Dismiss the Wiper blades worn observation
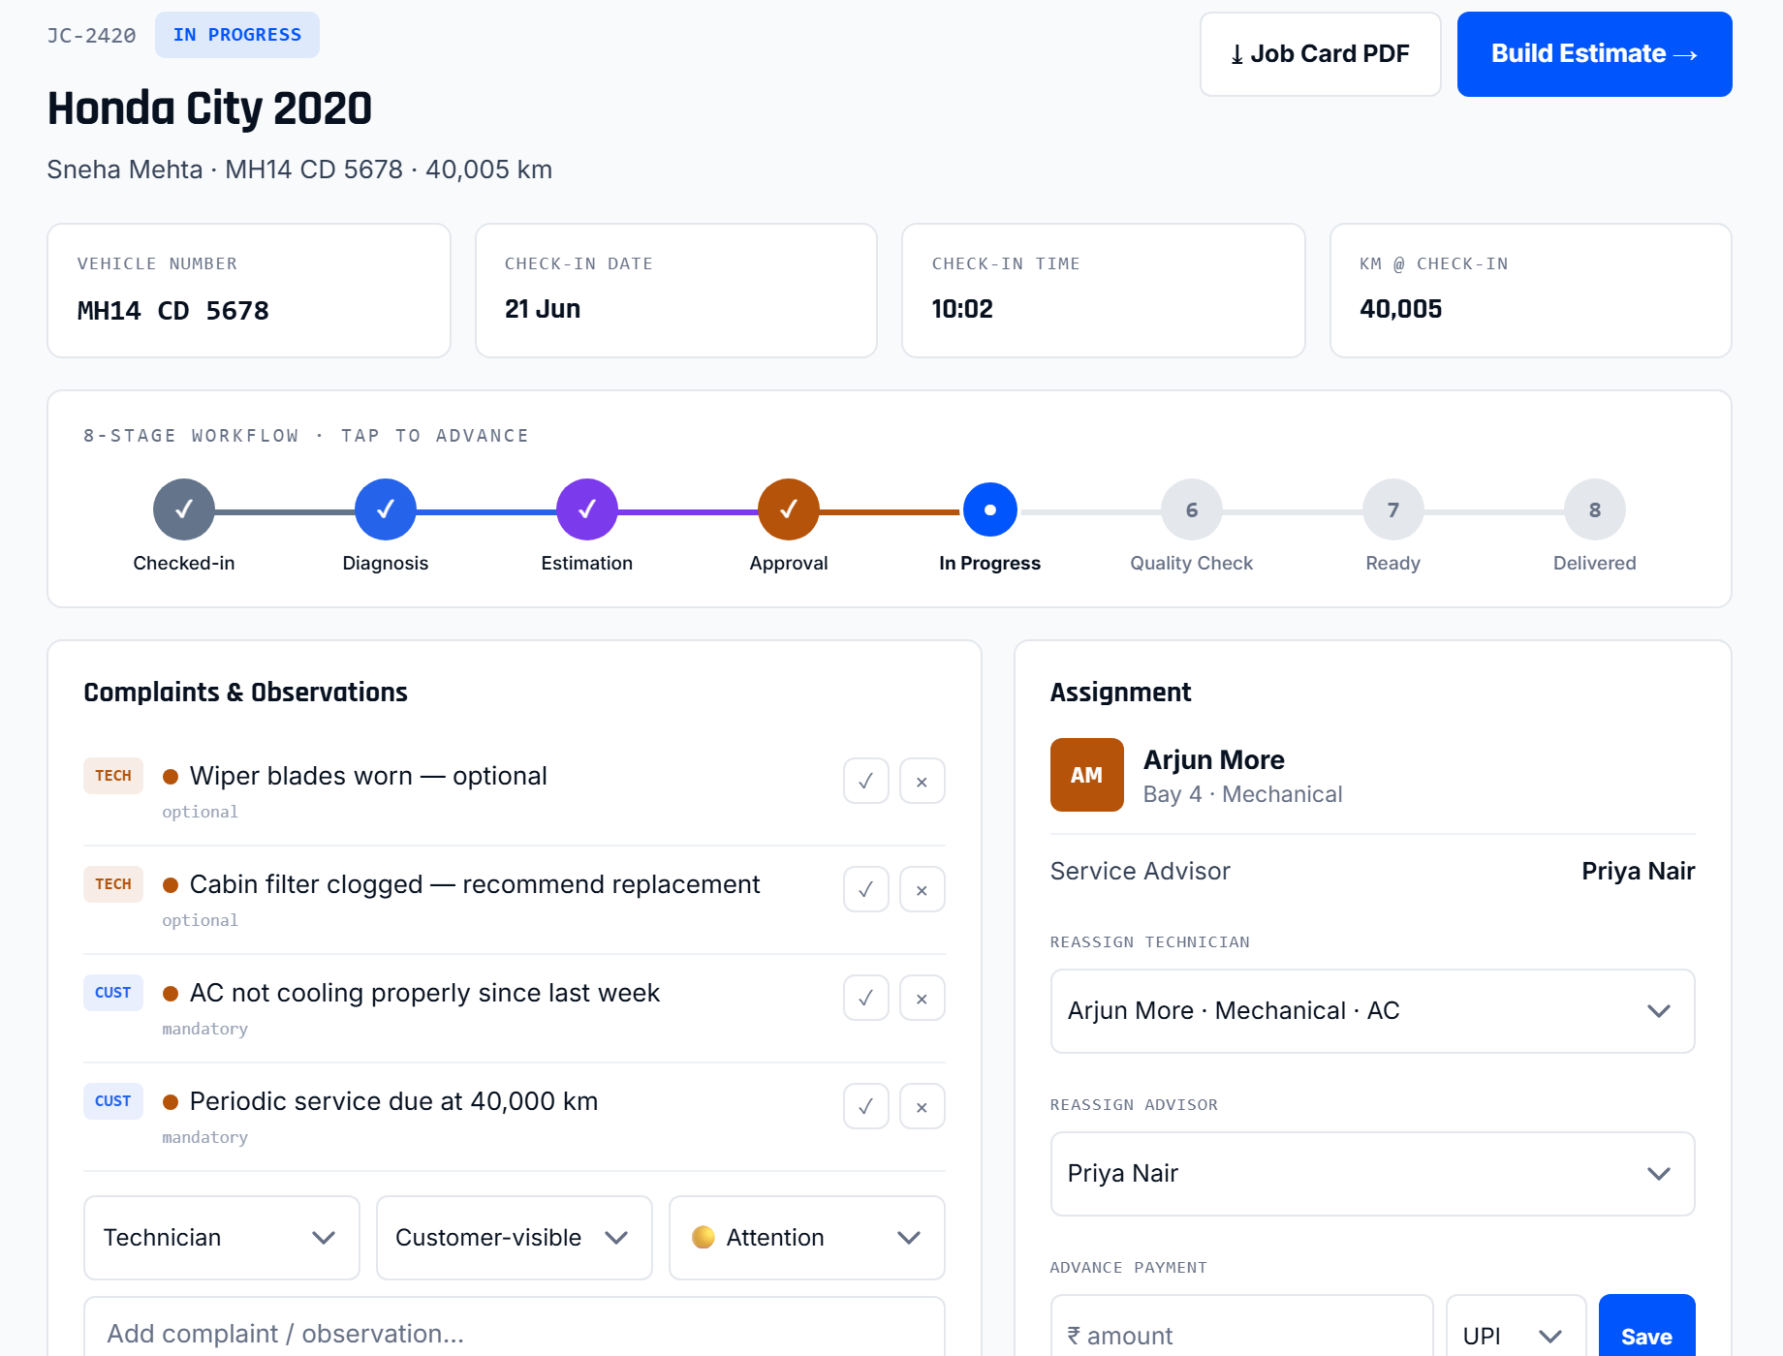 point(923,781)
